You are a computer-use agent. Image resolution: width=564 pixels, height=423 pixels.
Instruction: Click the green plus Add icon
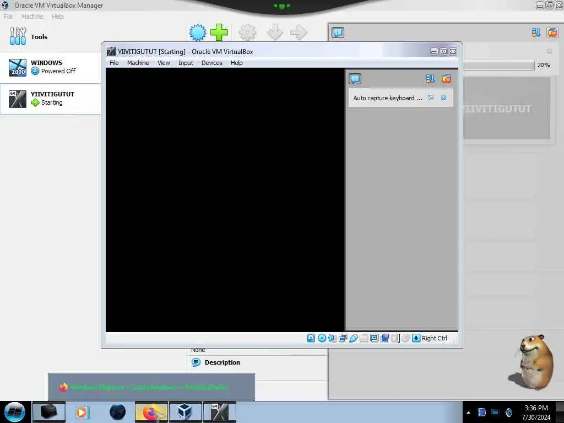point(219,32)
